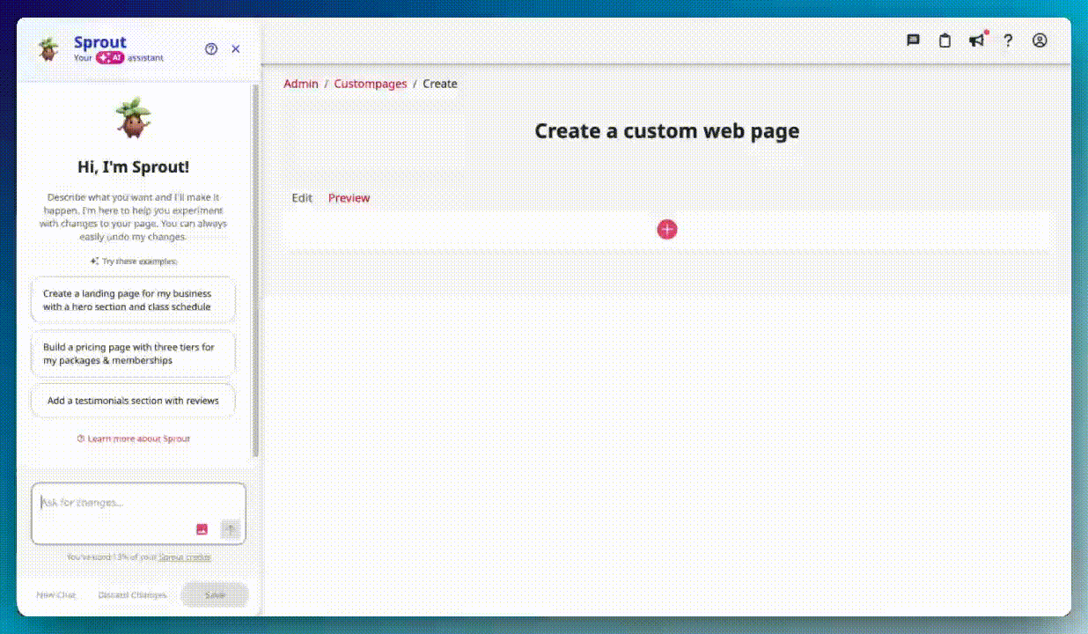1088x634 pixels.
Task: Open the Custompages breadcrumb link
Action: pyautogui.click(x=371, y=83)
